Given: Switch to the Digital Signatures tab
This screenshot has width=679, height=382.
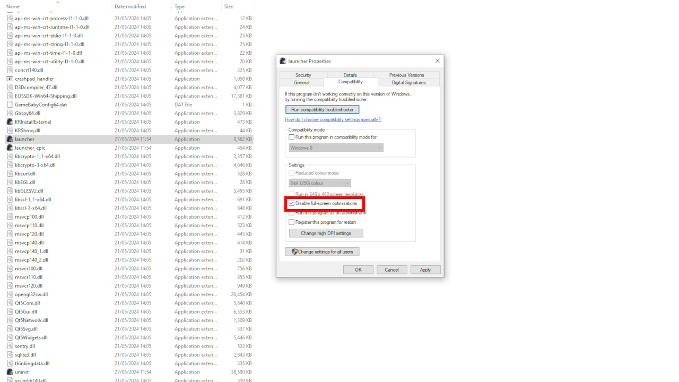Looking at the screenshot, I should (408, 82).
